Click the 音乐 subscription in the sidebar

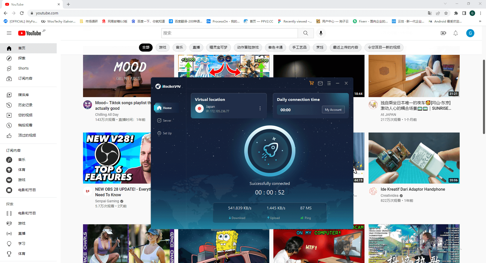tap(28, 160)
